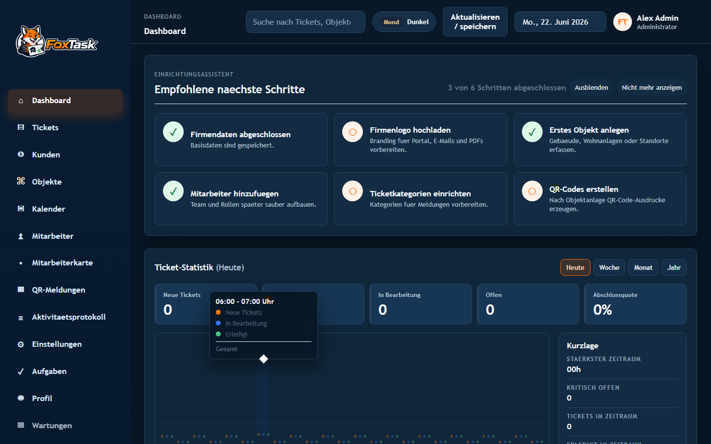Click the blue In Bearbeitung legend dot

coord(218,323)
